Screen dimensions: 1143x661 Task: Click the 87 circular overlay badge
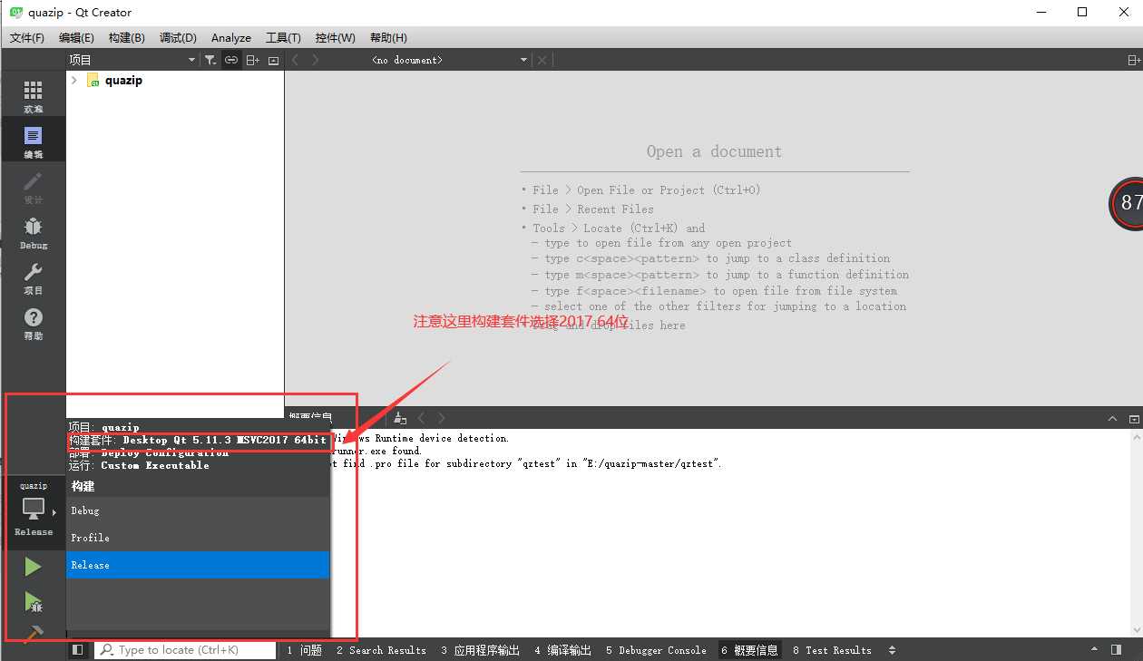pos(1127,203)
